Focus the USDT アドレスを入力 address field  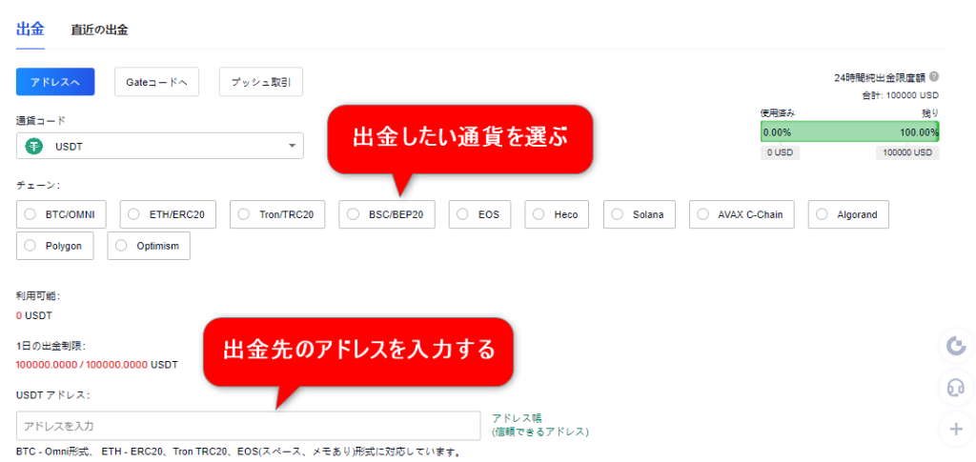248,426
